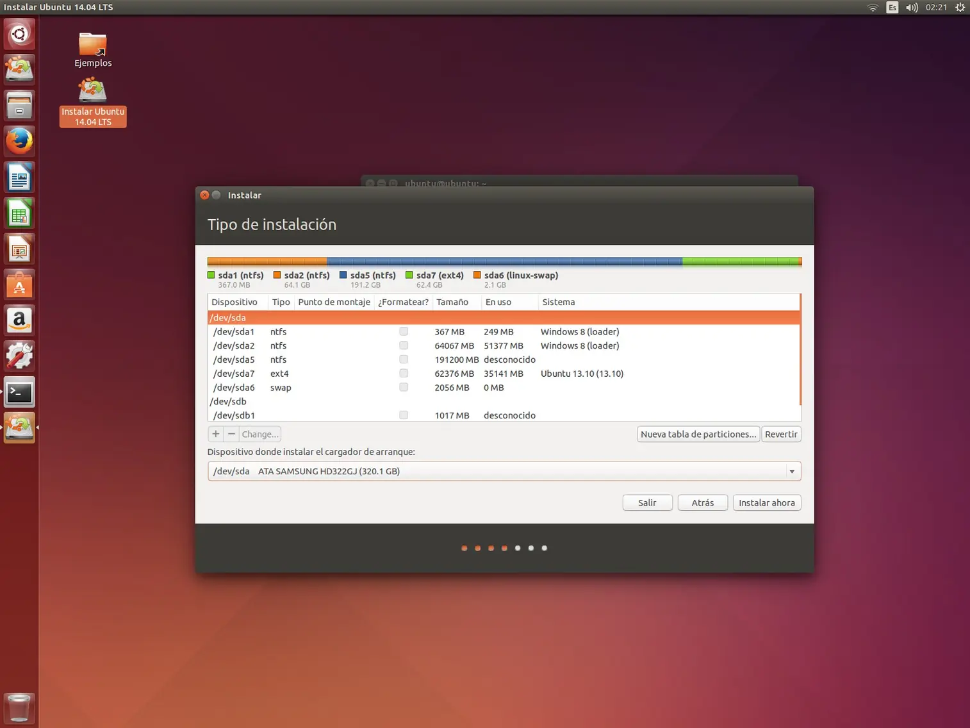The height and width of the screenshot is (728, 970).
Task: Click the Ubuntu 13.10 (13.10) system text
Action: point(582,373)
